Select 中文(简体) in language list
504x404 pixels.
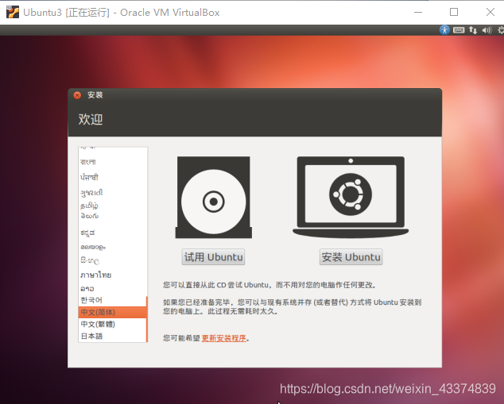point(112,312)
